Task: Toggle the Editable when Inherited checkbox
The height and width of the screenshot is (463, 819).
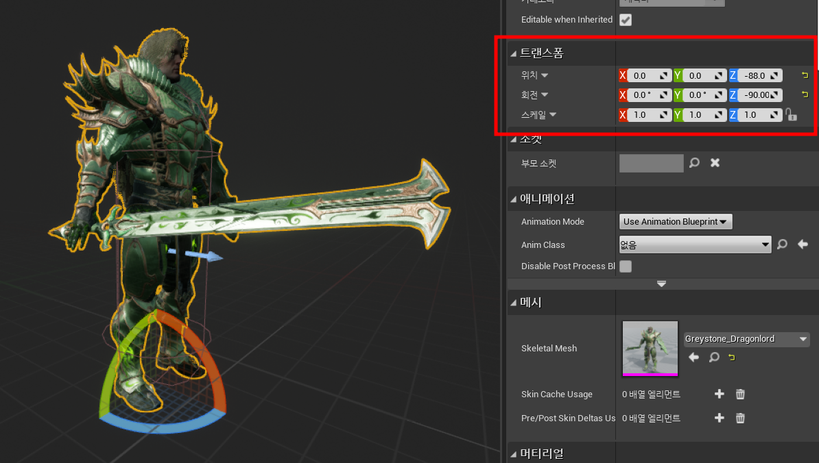Action: click(x=625, y=20)
